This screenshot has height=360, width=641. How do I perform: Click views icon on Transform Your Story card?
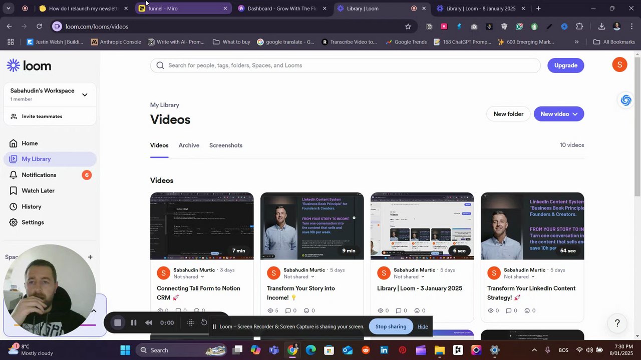click(270, 310)
